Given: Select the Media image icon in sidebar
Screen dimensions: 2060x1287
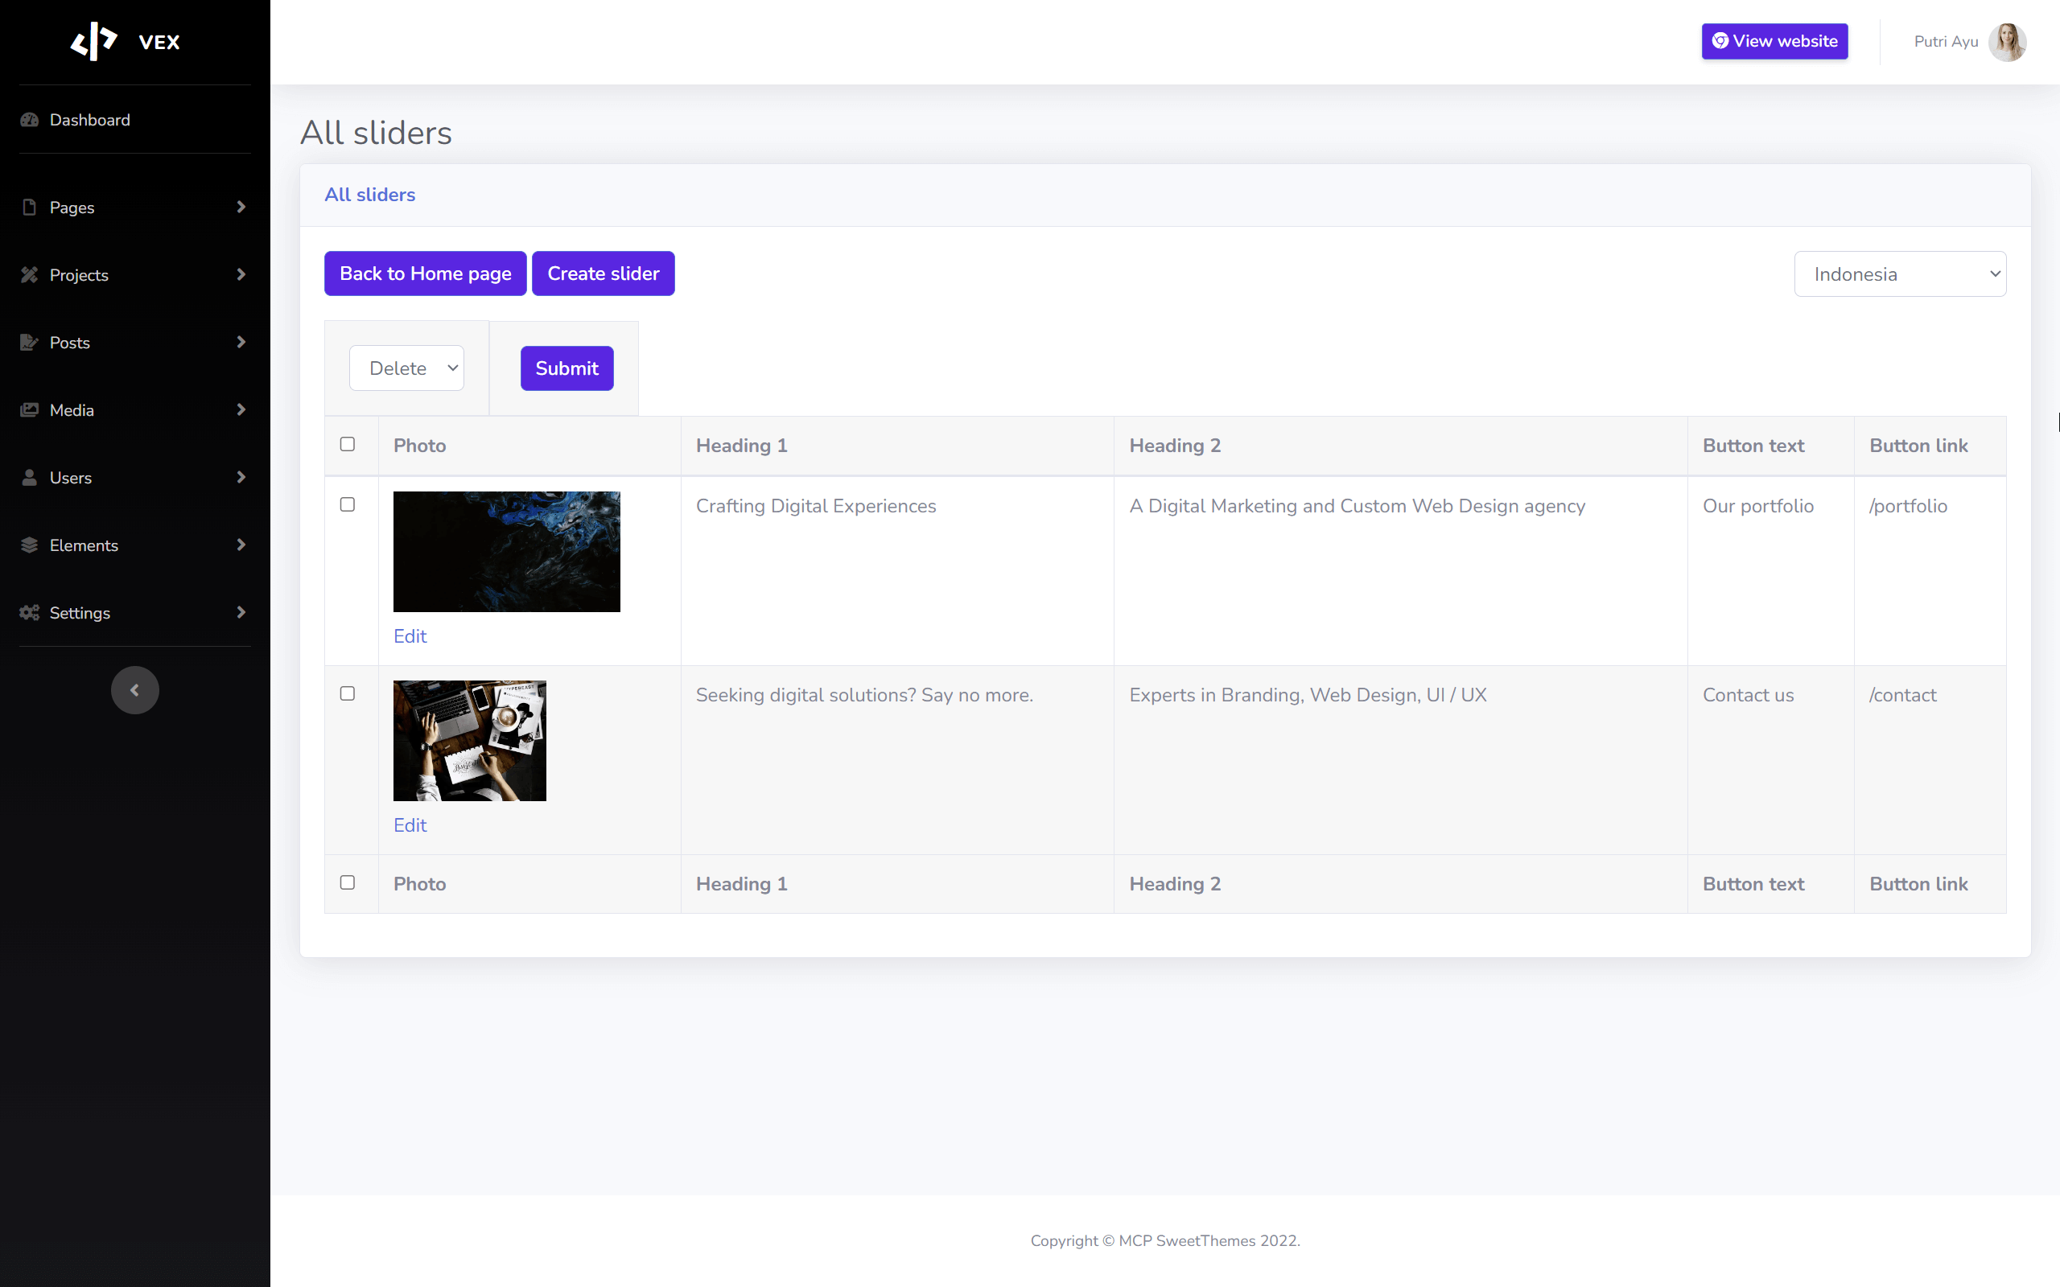Looking at the screenshot, I should pyautogui.click(x=30, y=409).
